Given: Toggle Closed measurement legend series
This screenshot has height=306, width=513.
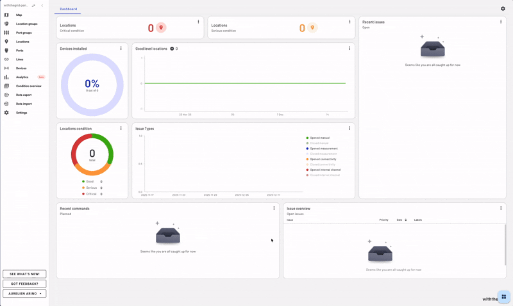Looking at the screenshot, I should 323,154.
